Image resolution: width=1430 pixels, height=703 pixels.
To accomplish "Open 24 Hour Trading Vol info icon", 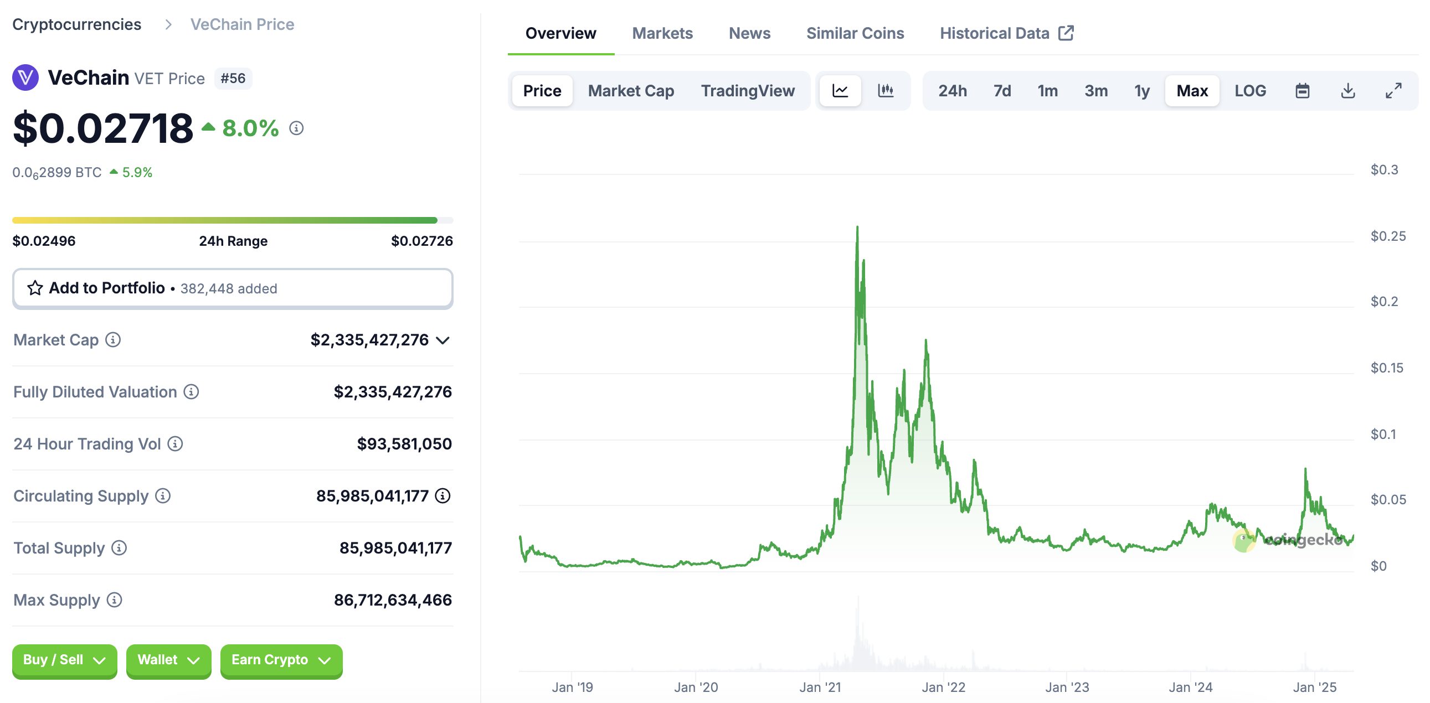I will point(175,444).
